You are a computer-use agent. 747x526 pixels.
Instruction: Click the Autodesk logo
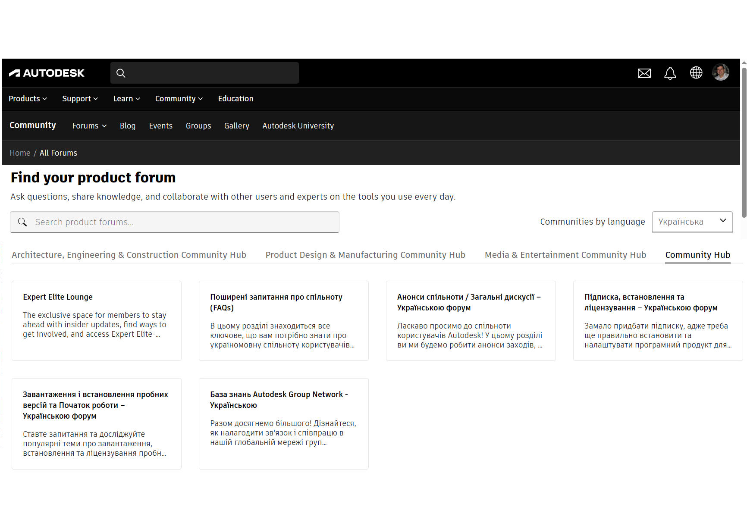pos(47,73)
